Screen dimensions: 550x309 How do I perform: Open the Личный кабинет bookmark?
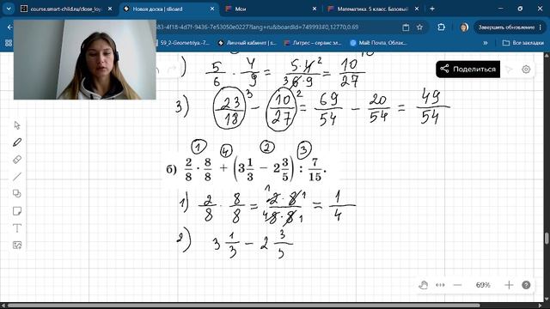(247, 43)
